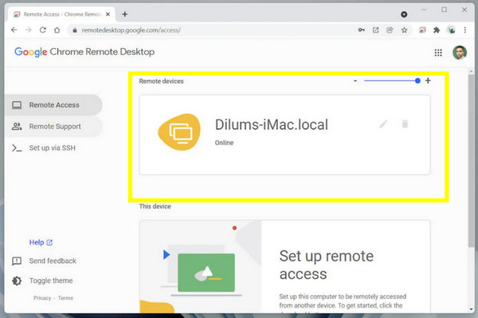Close the Remote Access browser tab
Screen dimensions: 478x318
pyautogui.click(x=108, y=14)
